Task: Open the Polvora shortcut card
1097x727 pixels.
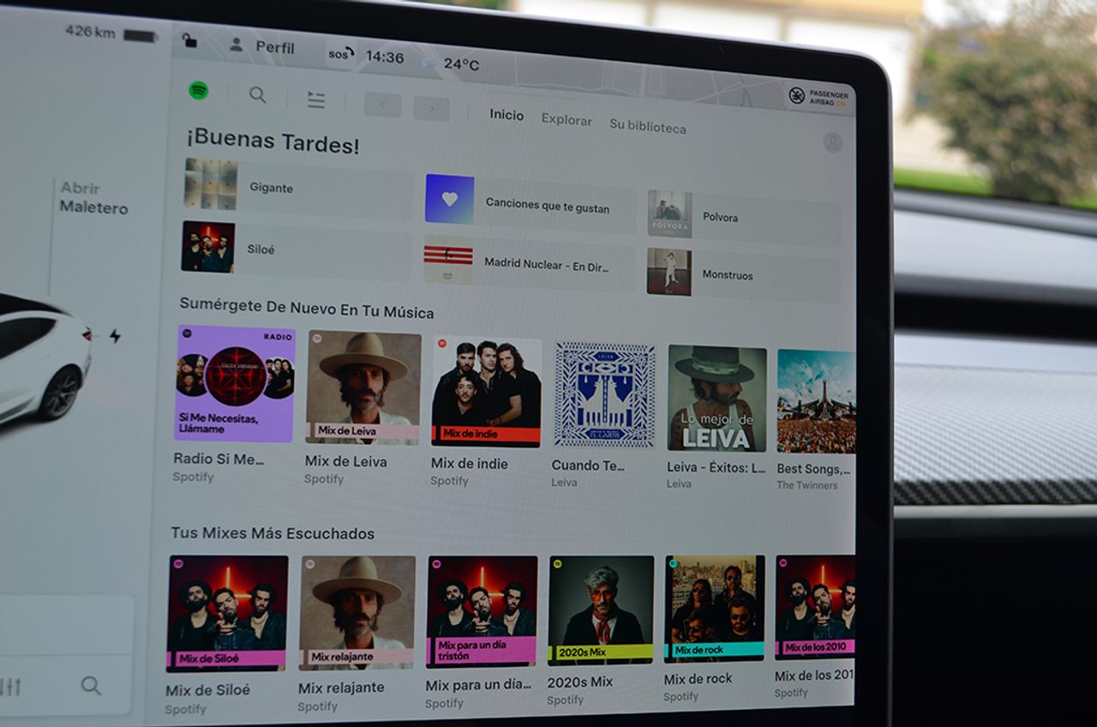Action: (x=744, y=216)
